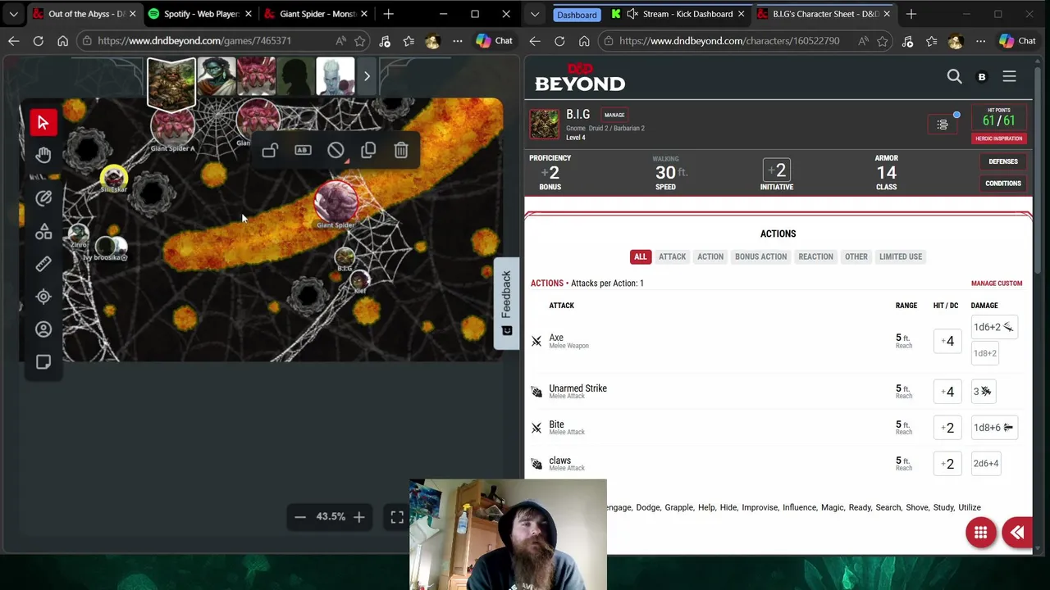
Task: Switch to Giant Spider monster tab
Action: tap(316, 14)
